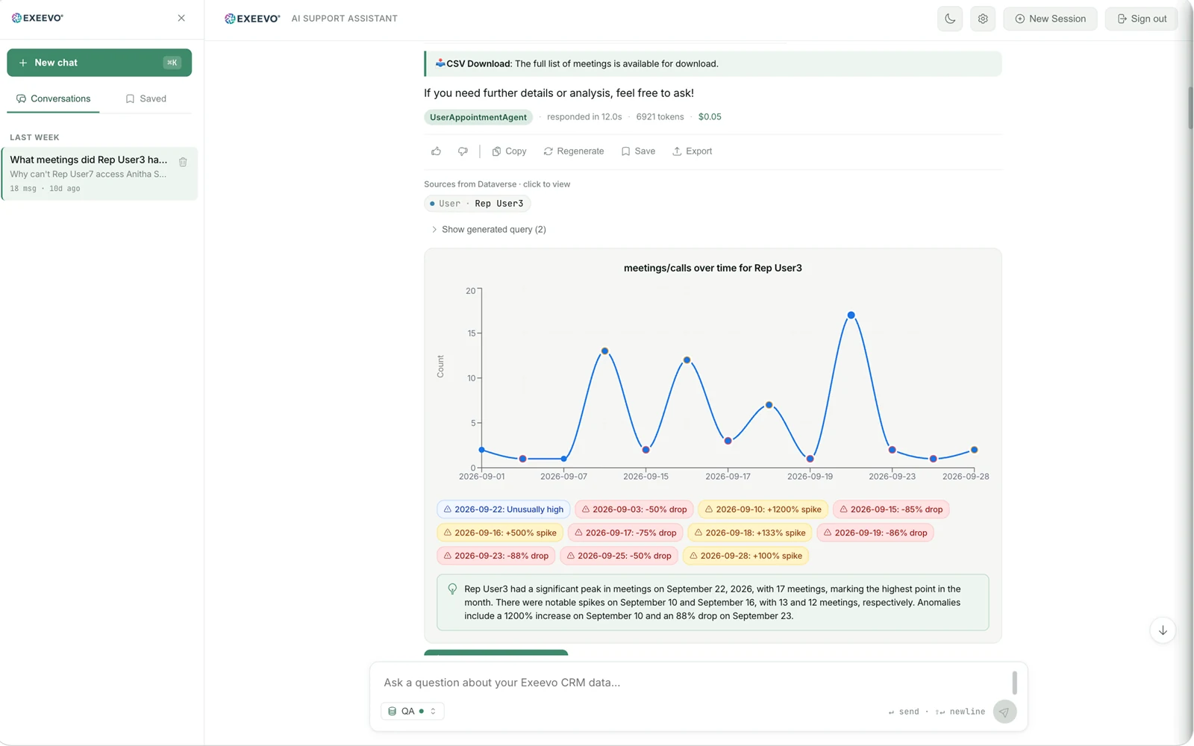Select the 2026-09-16 +500% spike tag
Screen dimensions: 1194x746
coord(500,533)
